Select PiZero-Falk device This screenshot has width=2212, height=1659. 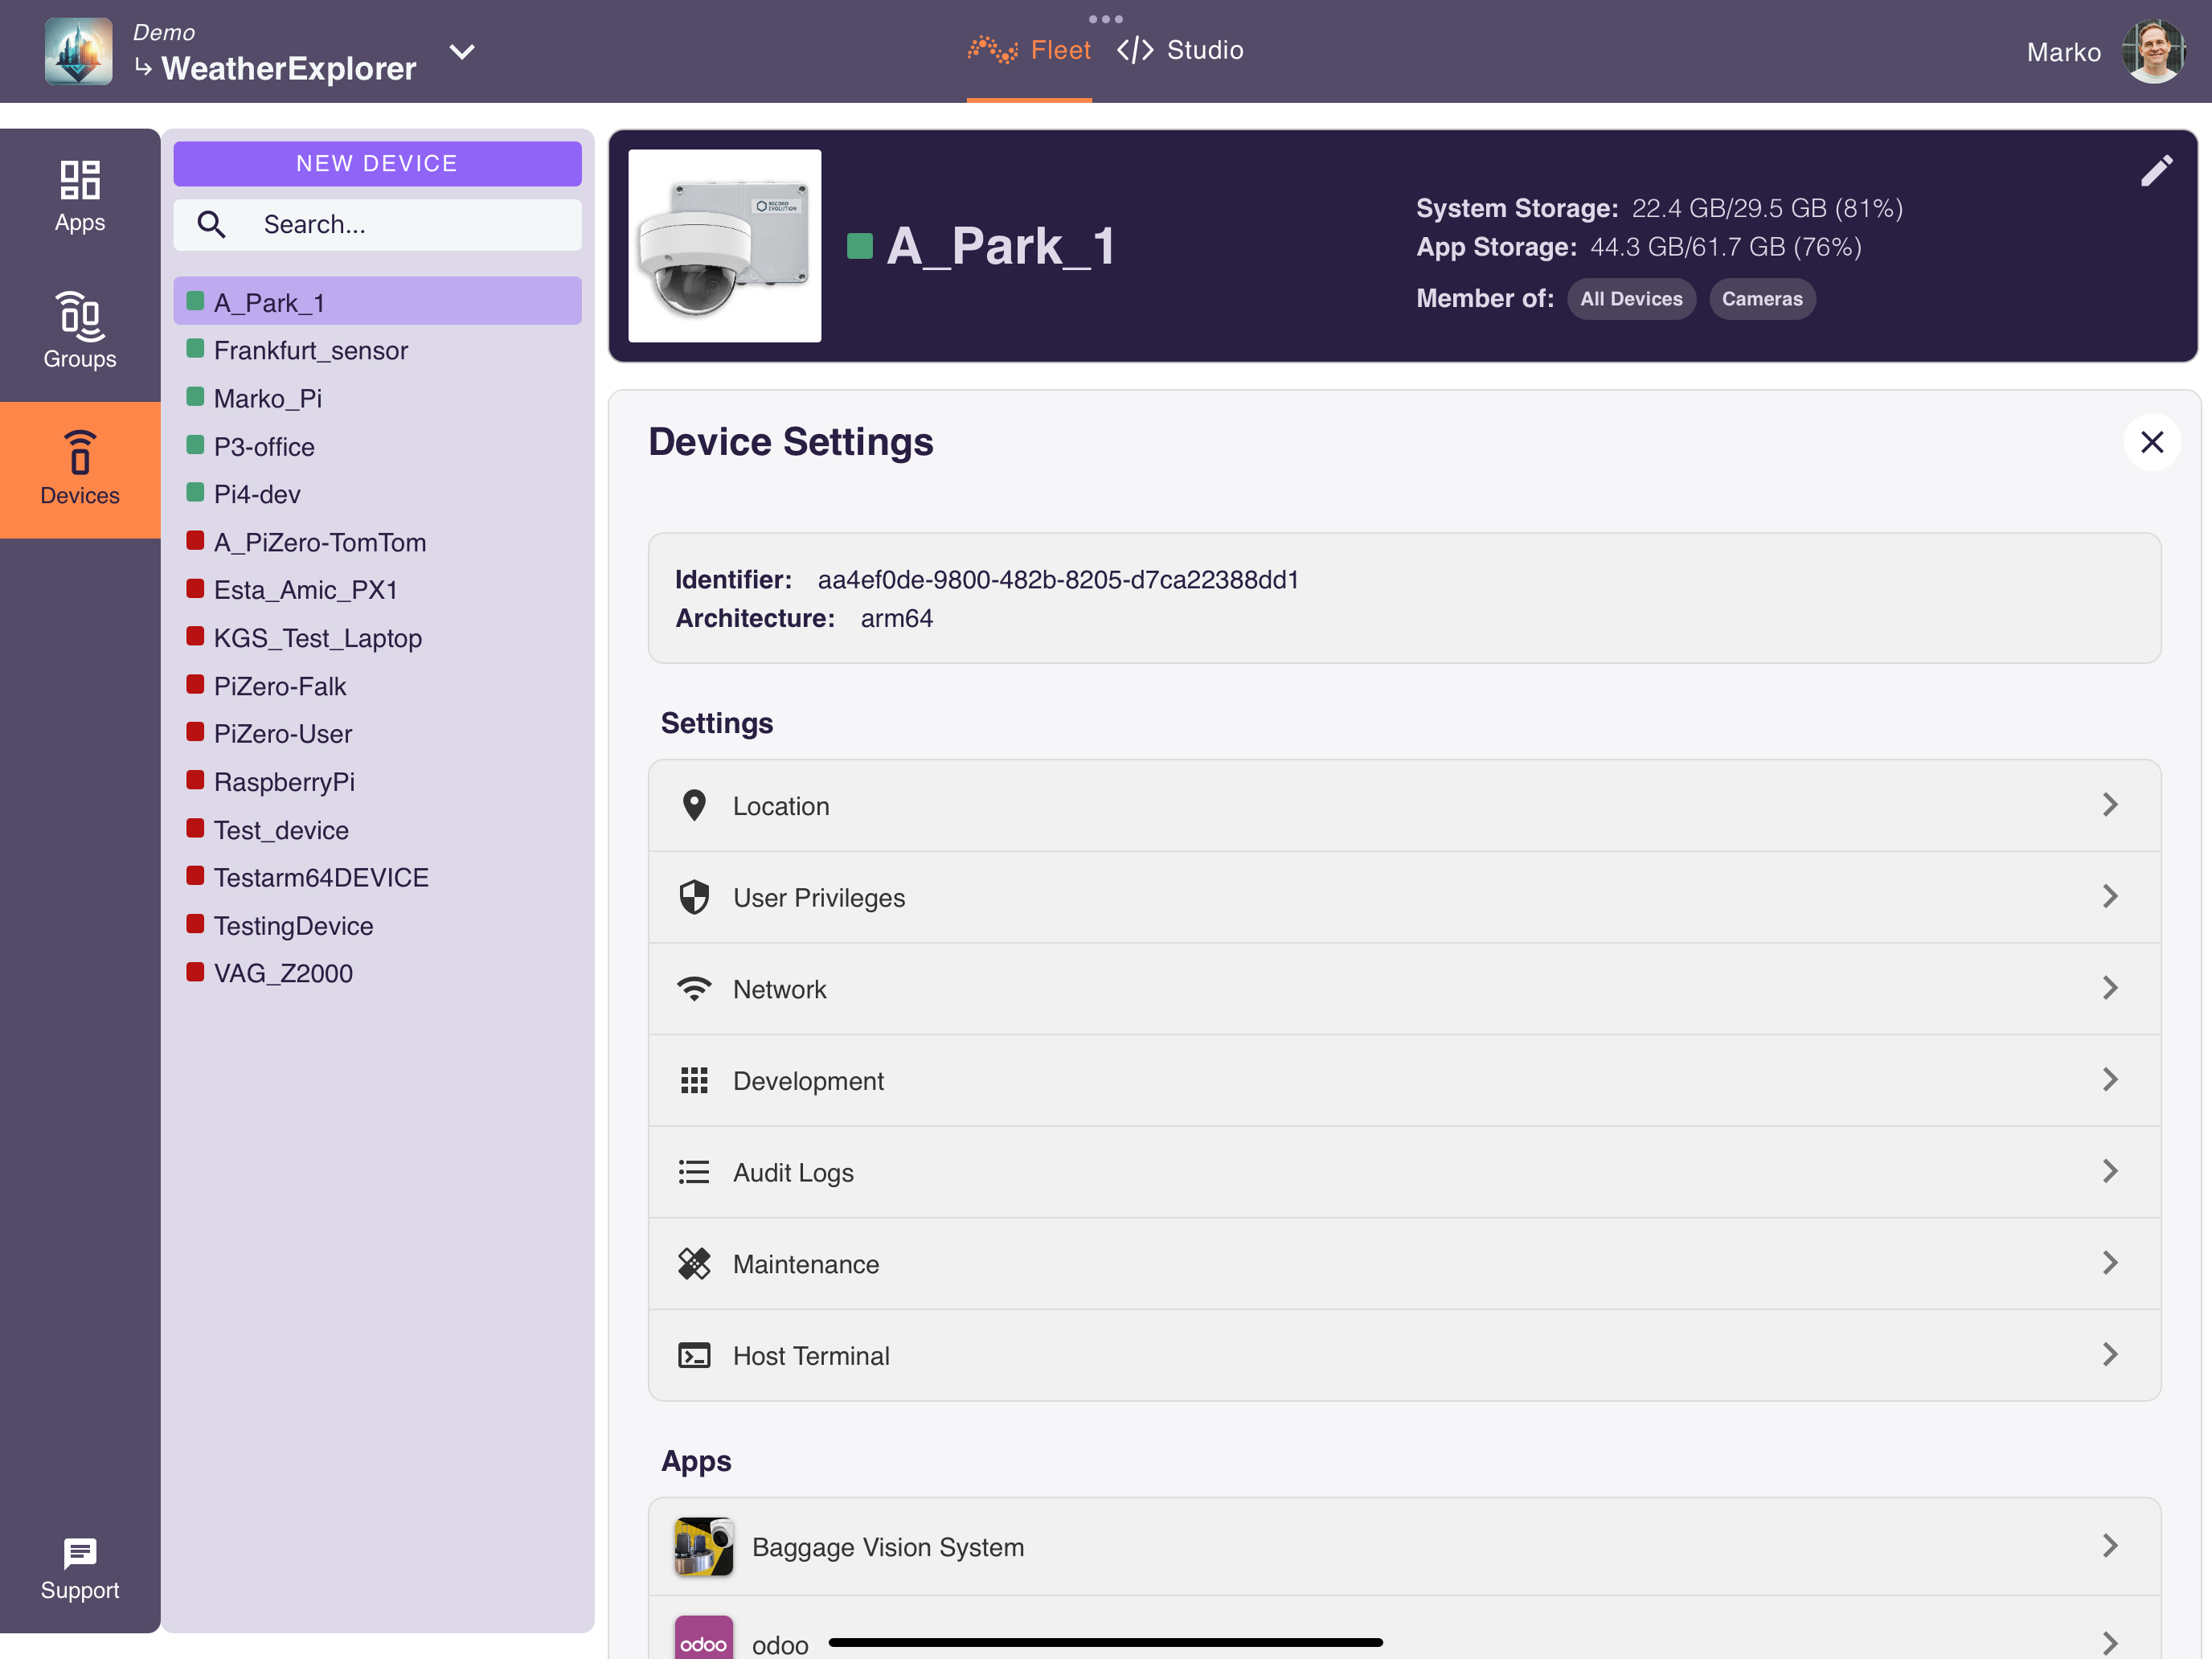(x=377, y=686)
